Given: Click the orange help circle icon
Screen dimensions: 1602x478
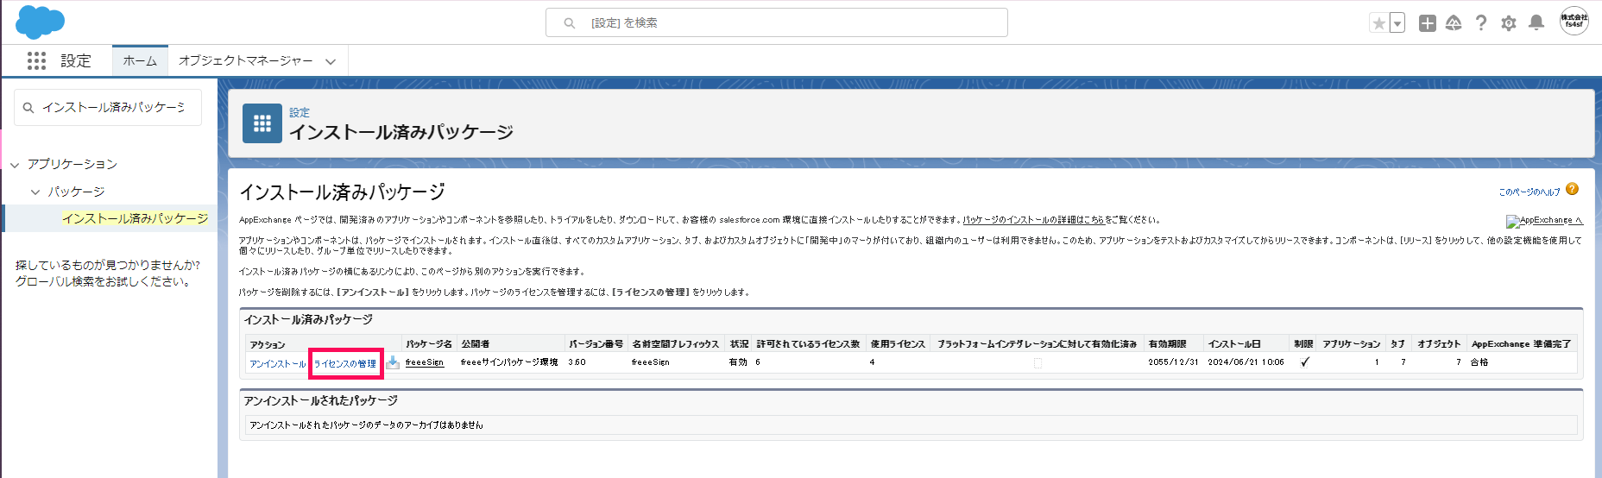Looking at the screenshot, I should pyautogui.click(x=1572, y=189).
